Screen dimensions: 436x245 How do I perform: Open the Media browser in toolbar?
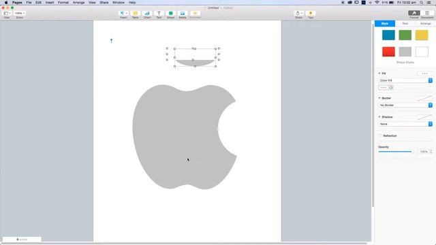(x=183, y=13)
